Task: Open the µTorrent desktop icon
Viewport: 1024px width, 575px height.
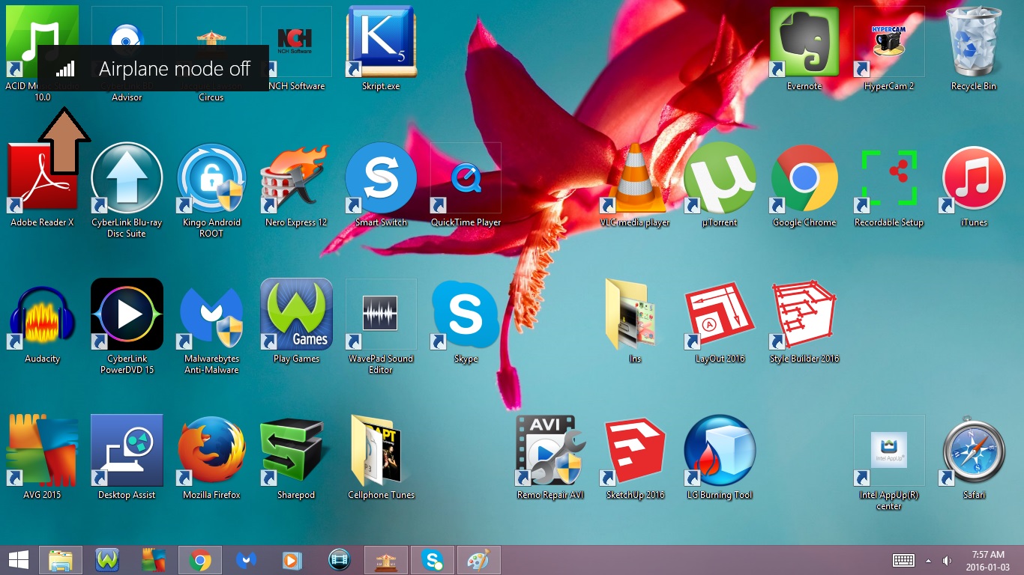Action: (720, 180)
